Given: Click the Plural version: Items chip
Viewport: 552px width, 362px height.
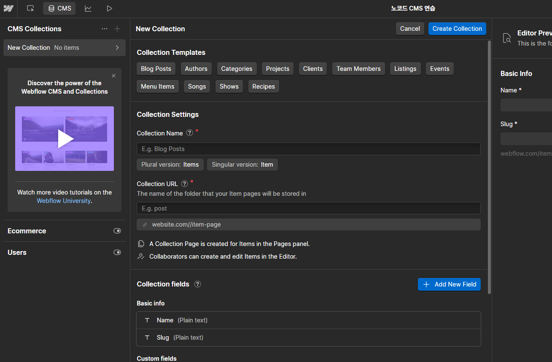Looking at the screenshot, I should click(170, 165).
